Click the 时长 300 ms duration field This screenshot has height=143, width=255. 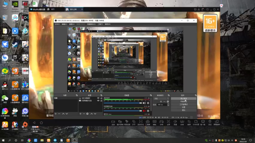click(x=162, y=105)
